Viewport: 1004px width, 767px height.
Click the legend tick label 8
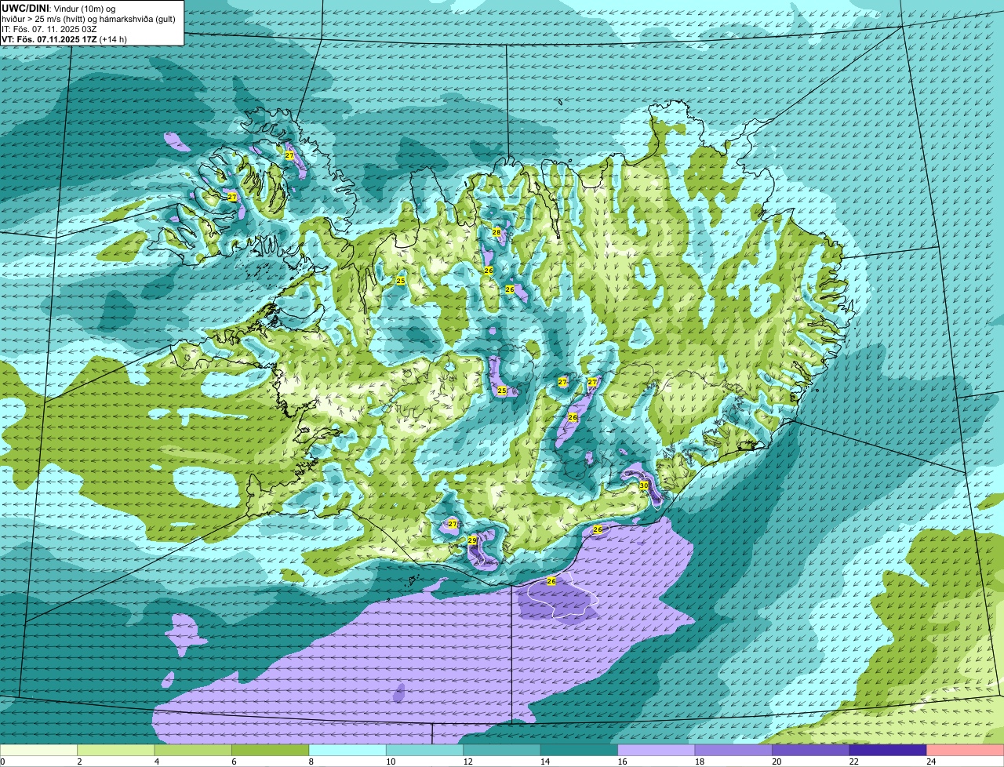tap(310, 762)
